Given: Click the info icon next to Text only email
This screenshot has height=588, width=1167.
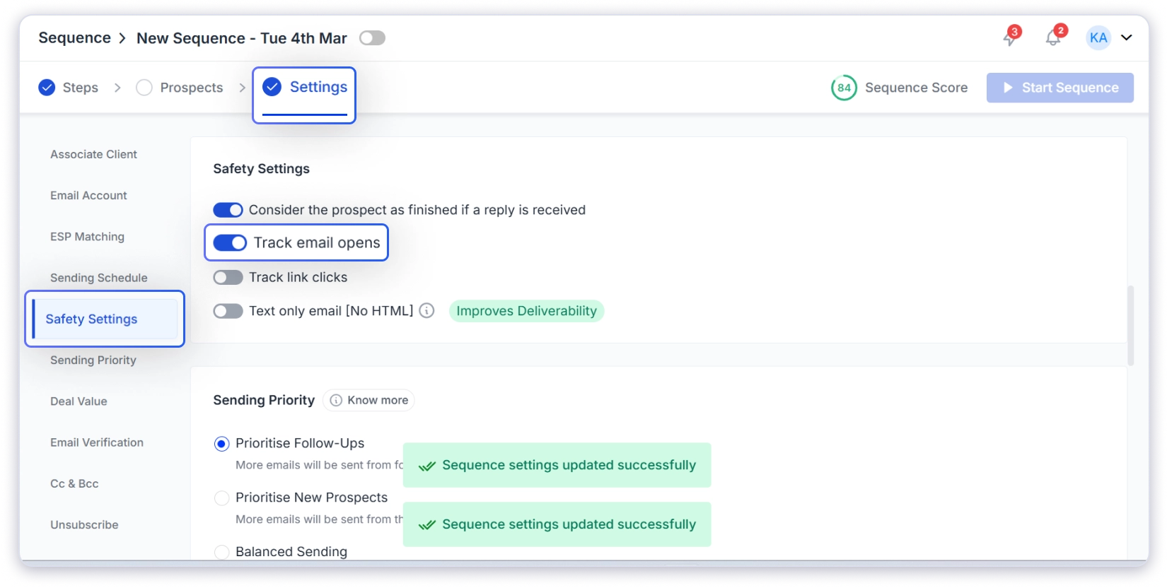Looking at the screenshot, I should pos(426,311).
